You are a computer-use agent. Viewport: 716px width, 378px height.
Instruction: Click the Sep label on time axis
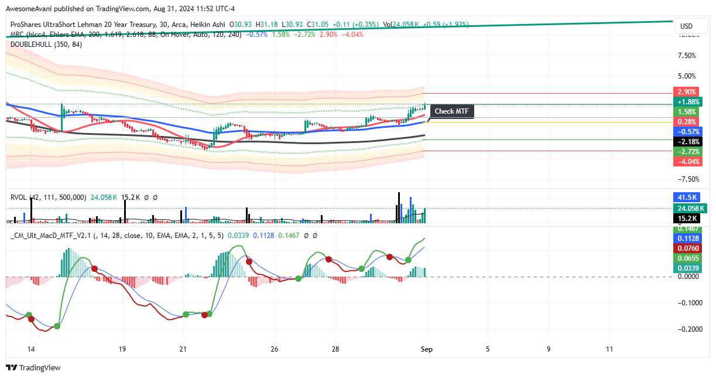[426, 349]
